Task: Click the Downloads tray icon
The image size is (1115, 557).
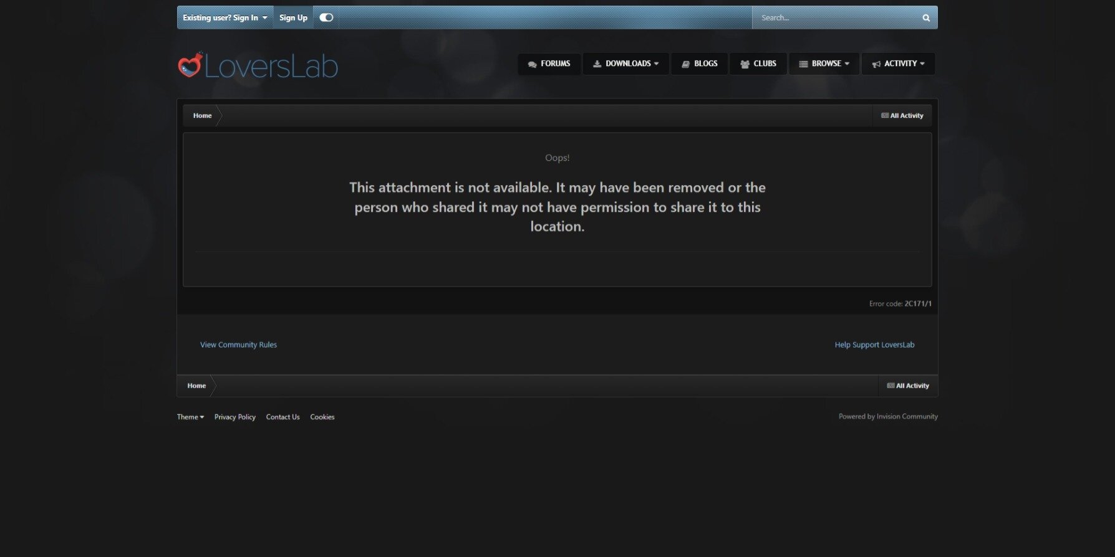Action: [597, 64]
